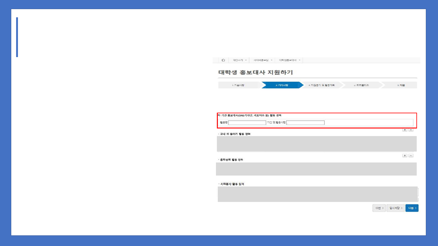Image resolution: width=438 pixels, height=246 pixels.
Task: Open the 대학생홍보대사 dropdown menu
Action: click(290, 60)
